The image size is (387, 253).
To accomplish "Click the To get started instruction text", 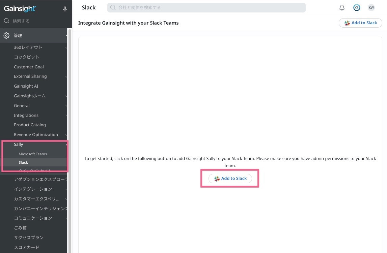I will pyautogui.click(x=230, y=162).
